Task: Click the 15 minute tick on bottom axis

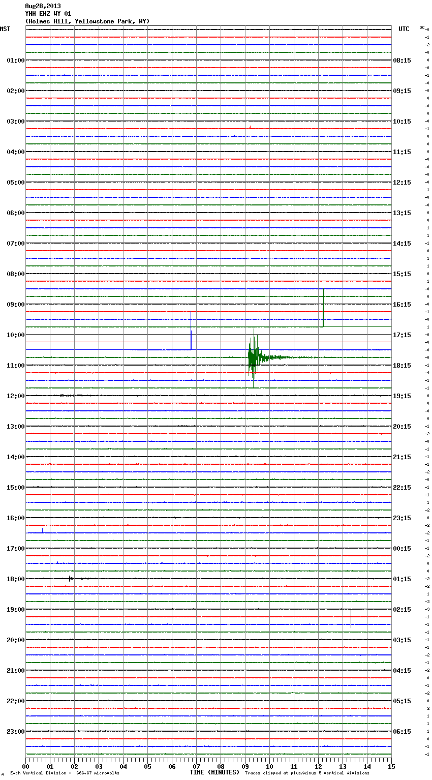Action: pyautogui.click(x=391, y=766)
